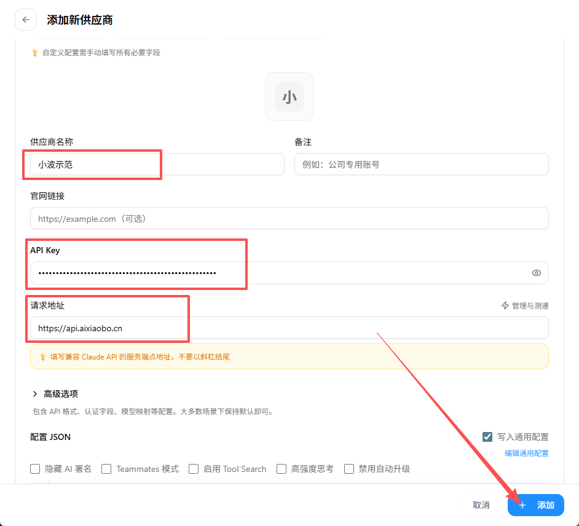The image size is (579, 526).
Task: Show API Key using eye icon
Action: pos(536,273)
